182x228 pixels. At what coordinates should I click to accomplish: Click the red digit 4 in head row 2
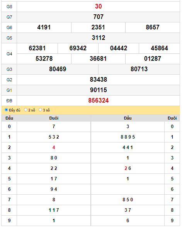[x=54, y=147]
